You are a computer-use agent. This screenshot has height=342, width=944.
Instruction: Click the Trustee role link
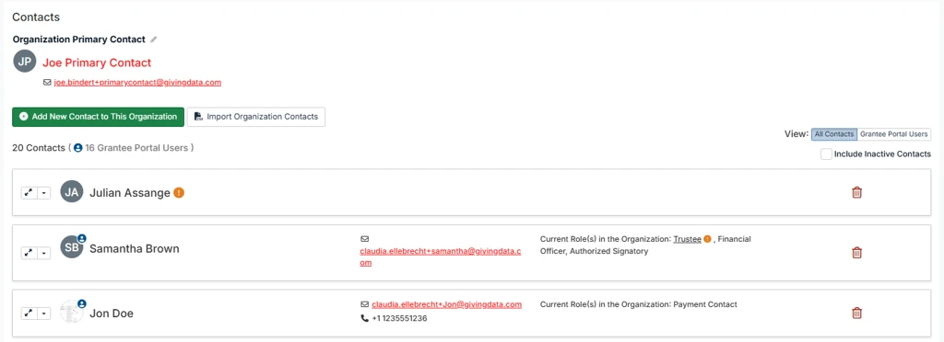(687, 239)
